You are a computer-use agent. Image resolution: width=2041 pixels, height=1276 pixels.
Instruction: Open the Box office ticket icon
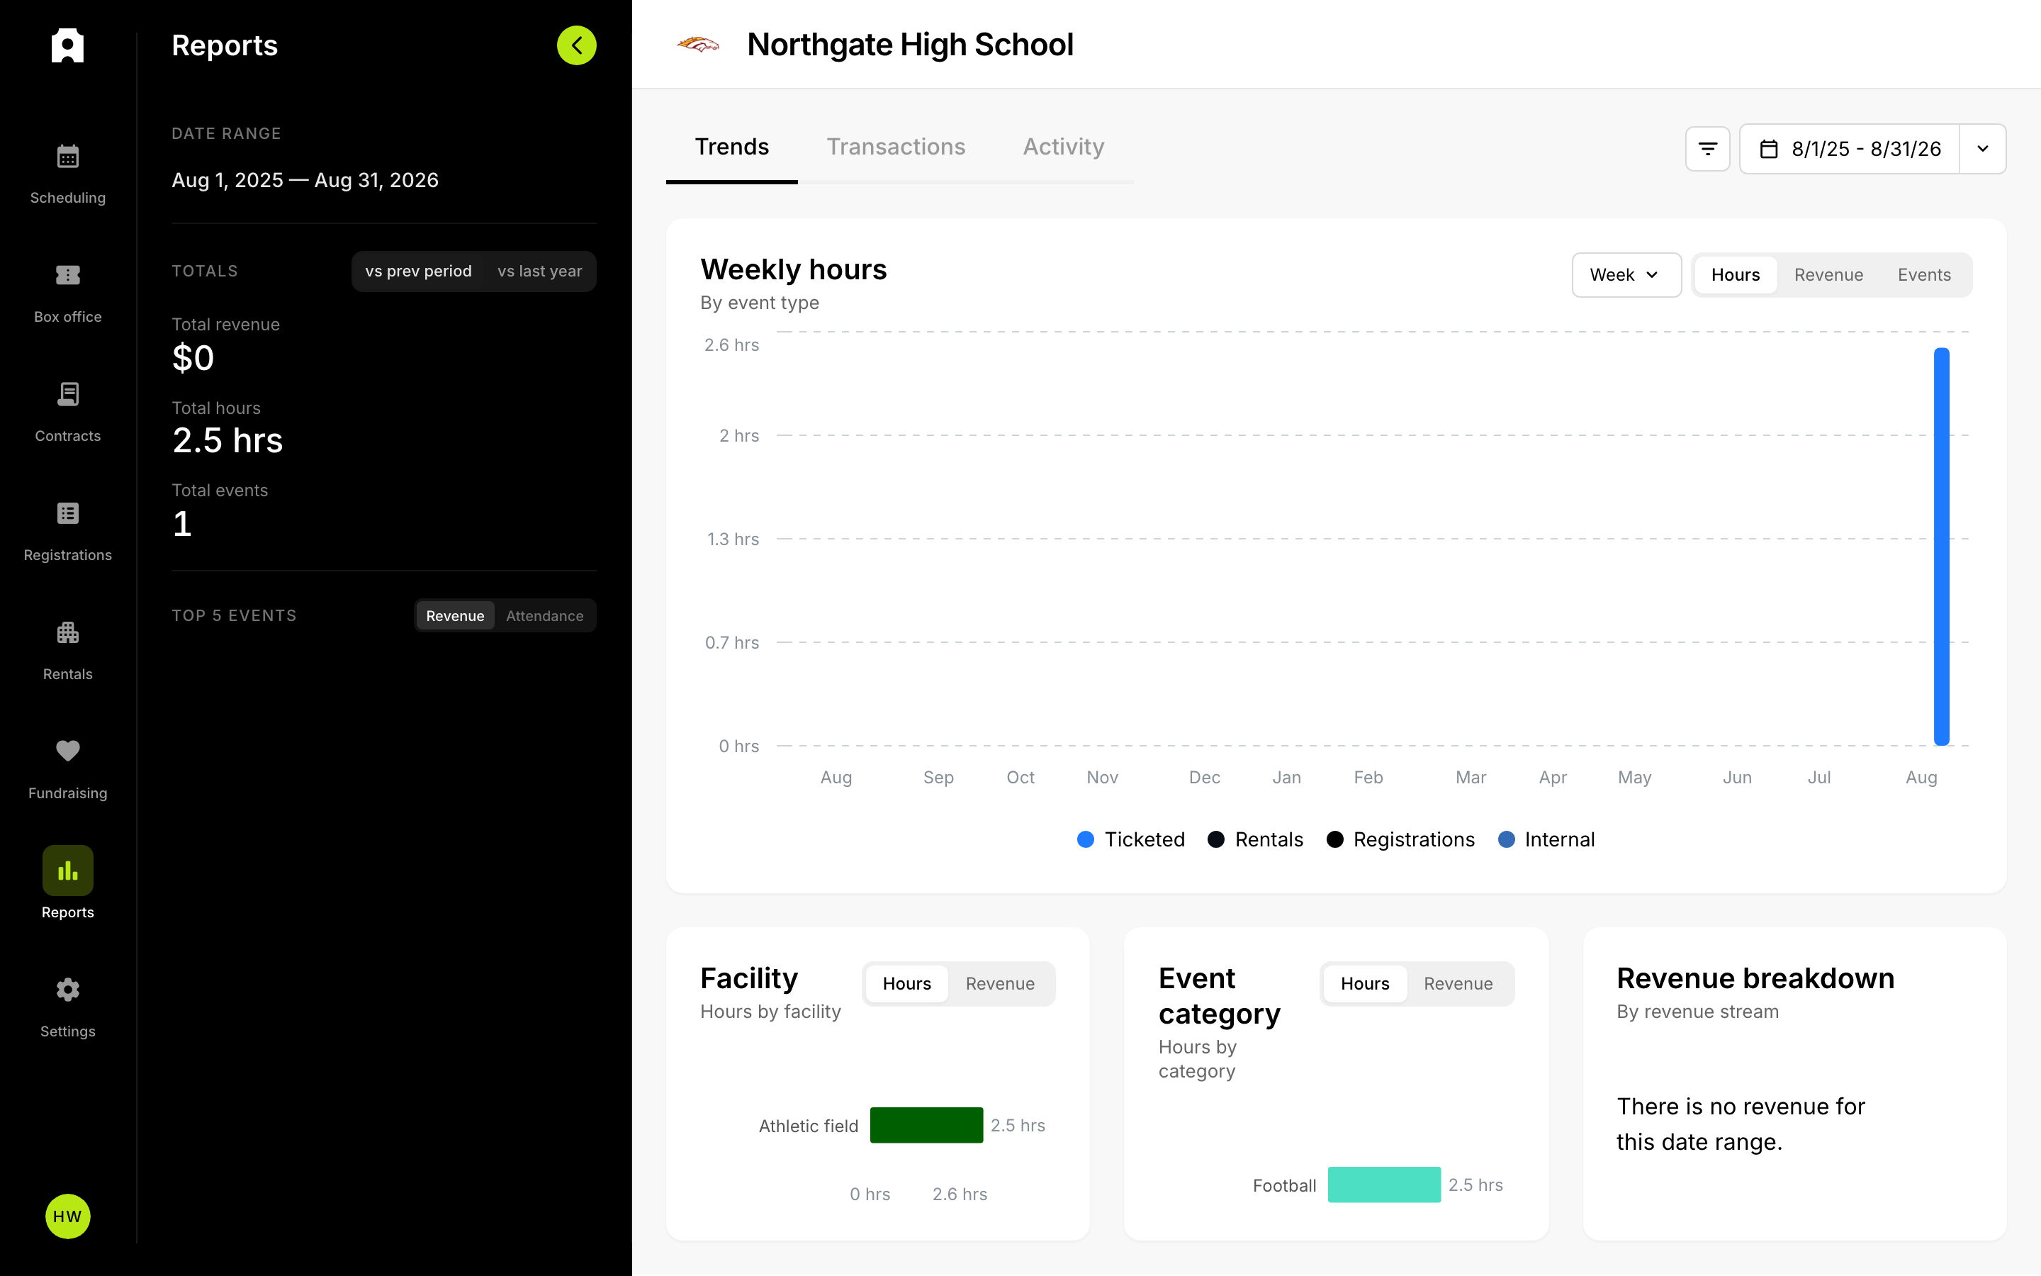pyautogui.click(x=67, y=275)
